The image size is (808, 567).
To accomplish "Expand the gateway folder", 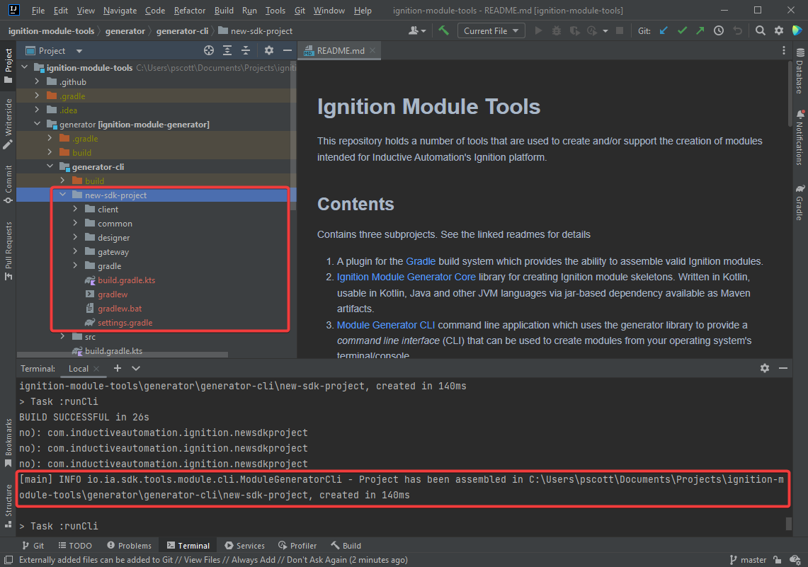I will [x=76, y=251].
